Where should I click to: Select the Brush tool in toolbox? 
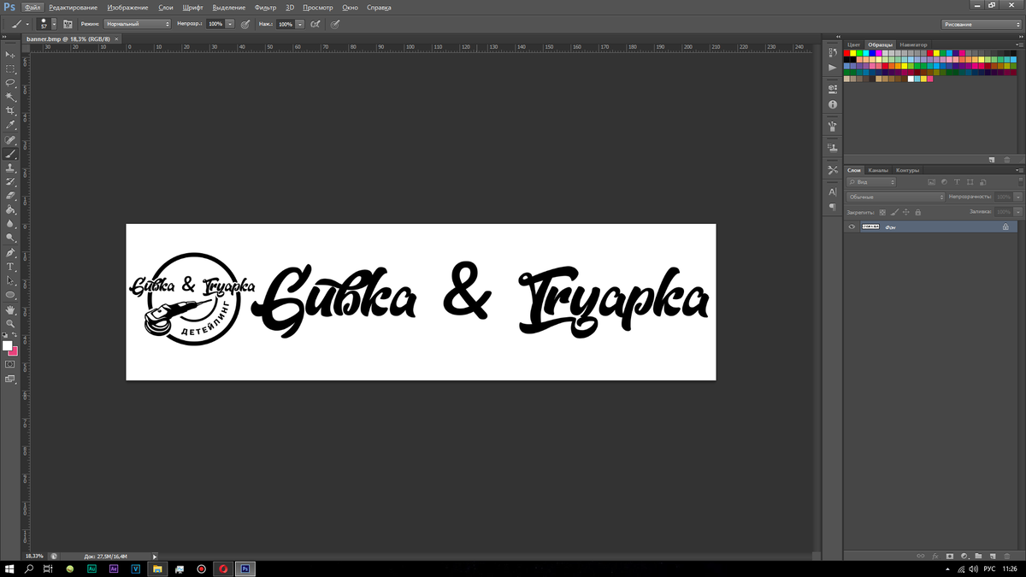[x=11, y=155]
